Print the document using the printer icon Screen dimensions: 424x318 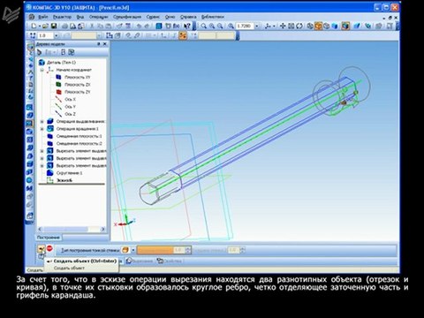[x=64, y=26]
